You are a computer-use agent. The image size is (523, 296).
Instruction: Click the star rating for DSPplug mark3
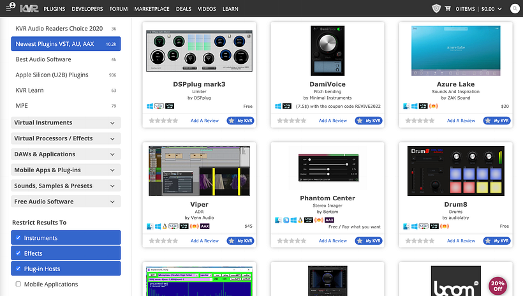pos(163,121)
